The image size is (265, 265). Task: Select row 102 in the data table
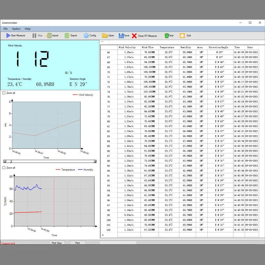(108, 230)
